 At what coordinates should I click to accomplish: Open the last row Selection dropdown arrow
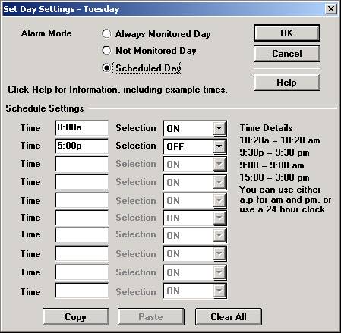[x=219, y=291]
